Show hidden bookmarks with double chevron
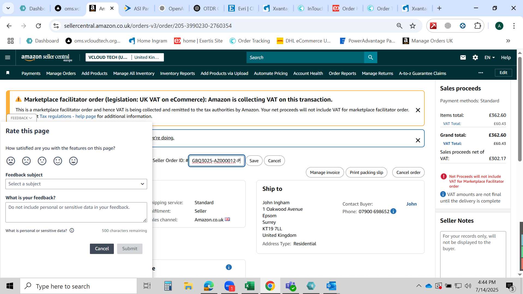Viewport: 523px width, 294px height. click(508, 41)
